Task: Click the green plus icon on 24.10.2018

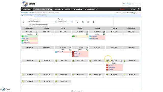Action: [x=56, y=74]
